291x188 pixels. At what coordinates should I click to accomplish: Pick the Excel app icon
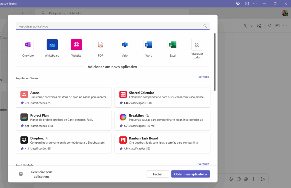pos(173,45)
